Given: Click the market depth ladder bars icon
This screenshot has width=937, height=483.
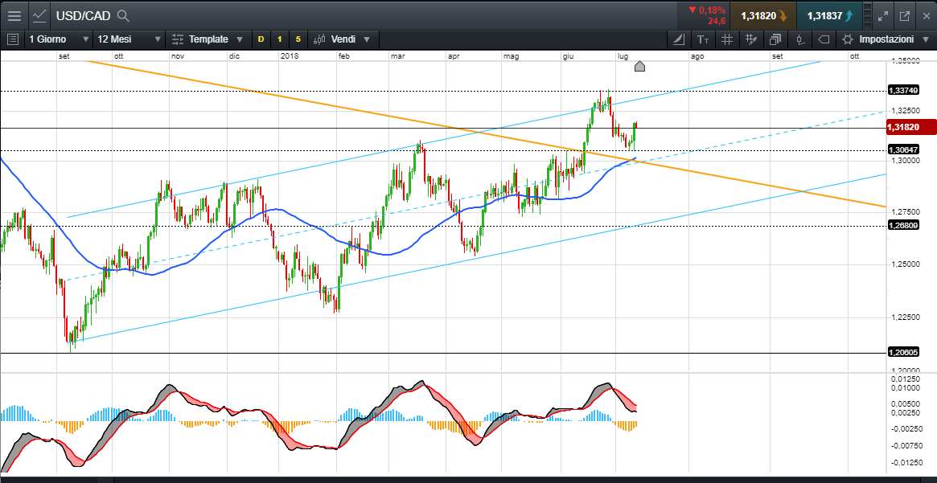Looking at the screenshot, I should point(867,16).
